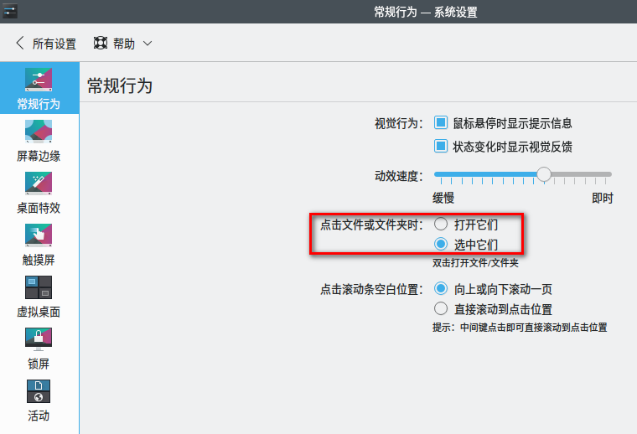637x434 pixels.
Task: Select the 锁屏 sidebar icon
Action: point(39,339)
